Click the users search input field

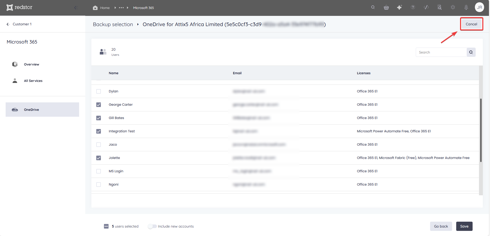(x=441, y=52)
